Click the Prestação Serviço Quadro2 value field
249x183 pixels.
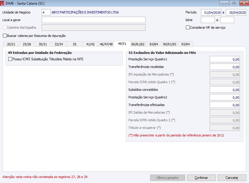pyautogui.click(x=225, y=97)
